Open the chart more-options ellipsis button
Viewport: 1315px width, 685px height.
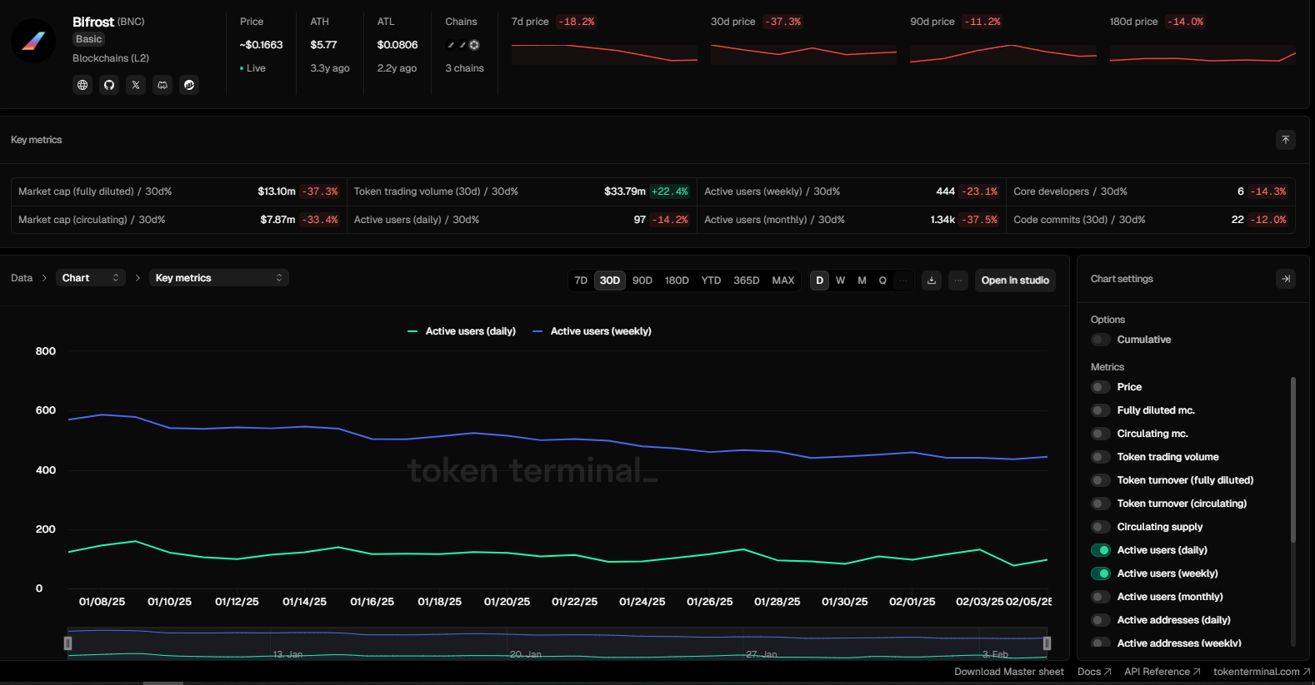[958, 280]
